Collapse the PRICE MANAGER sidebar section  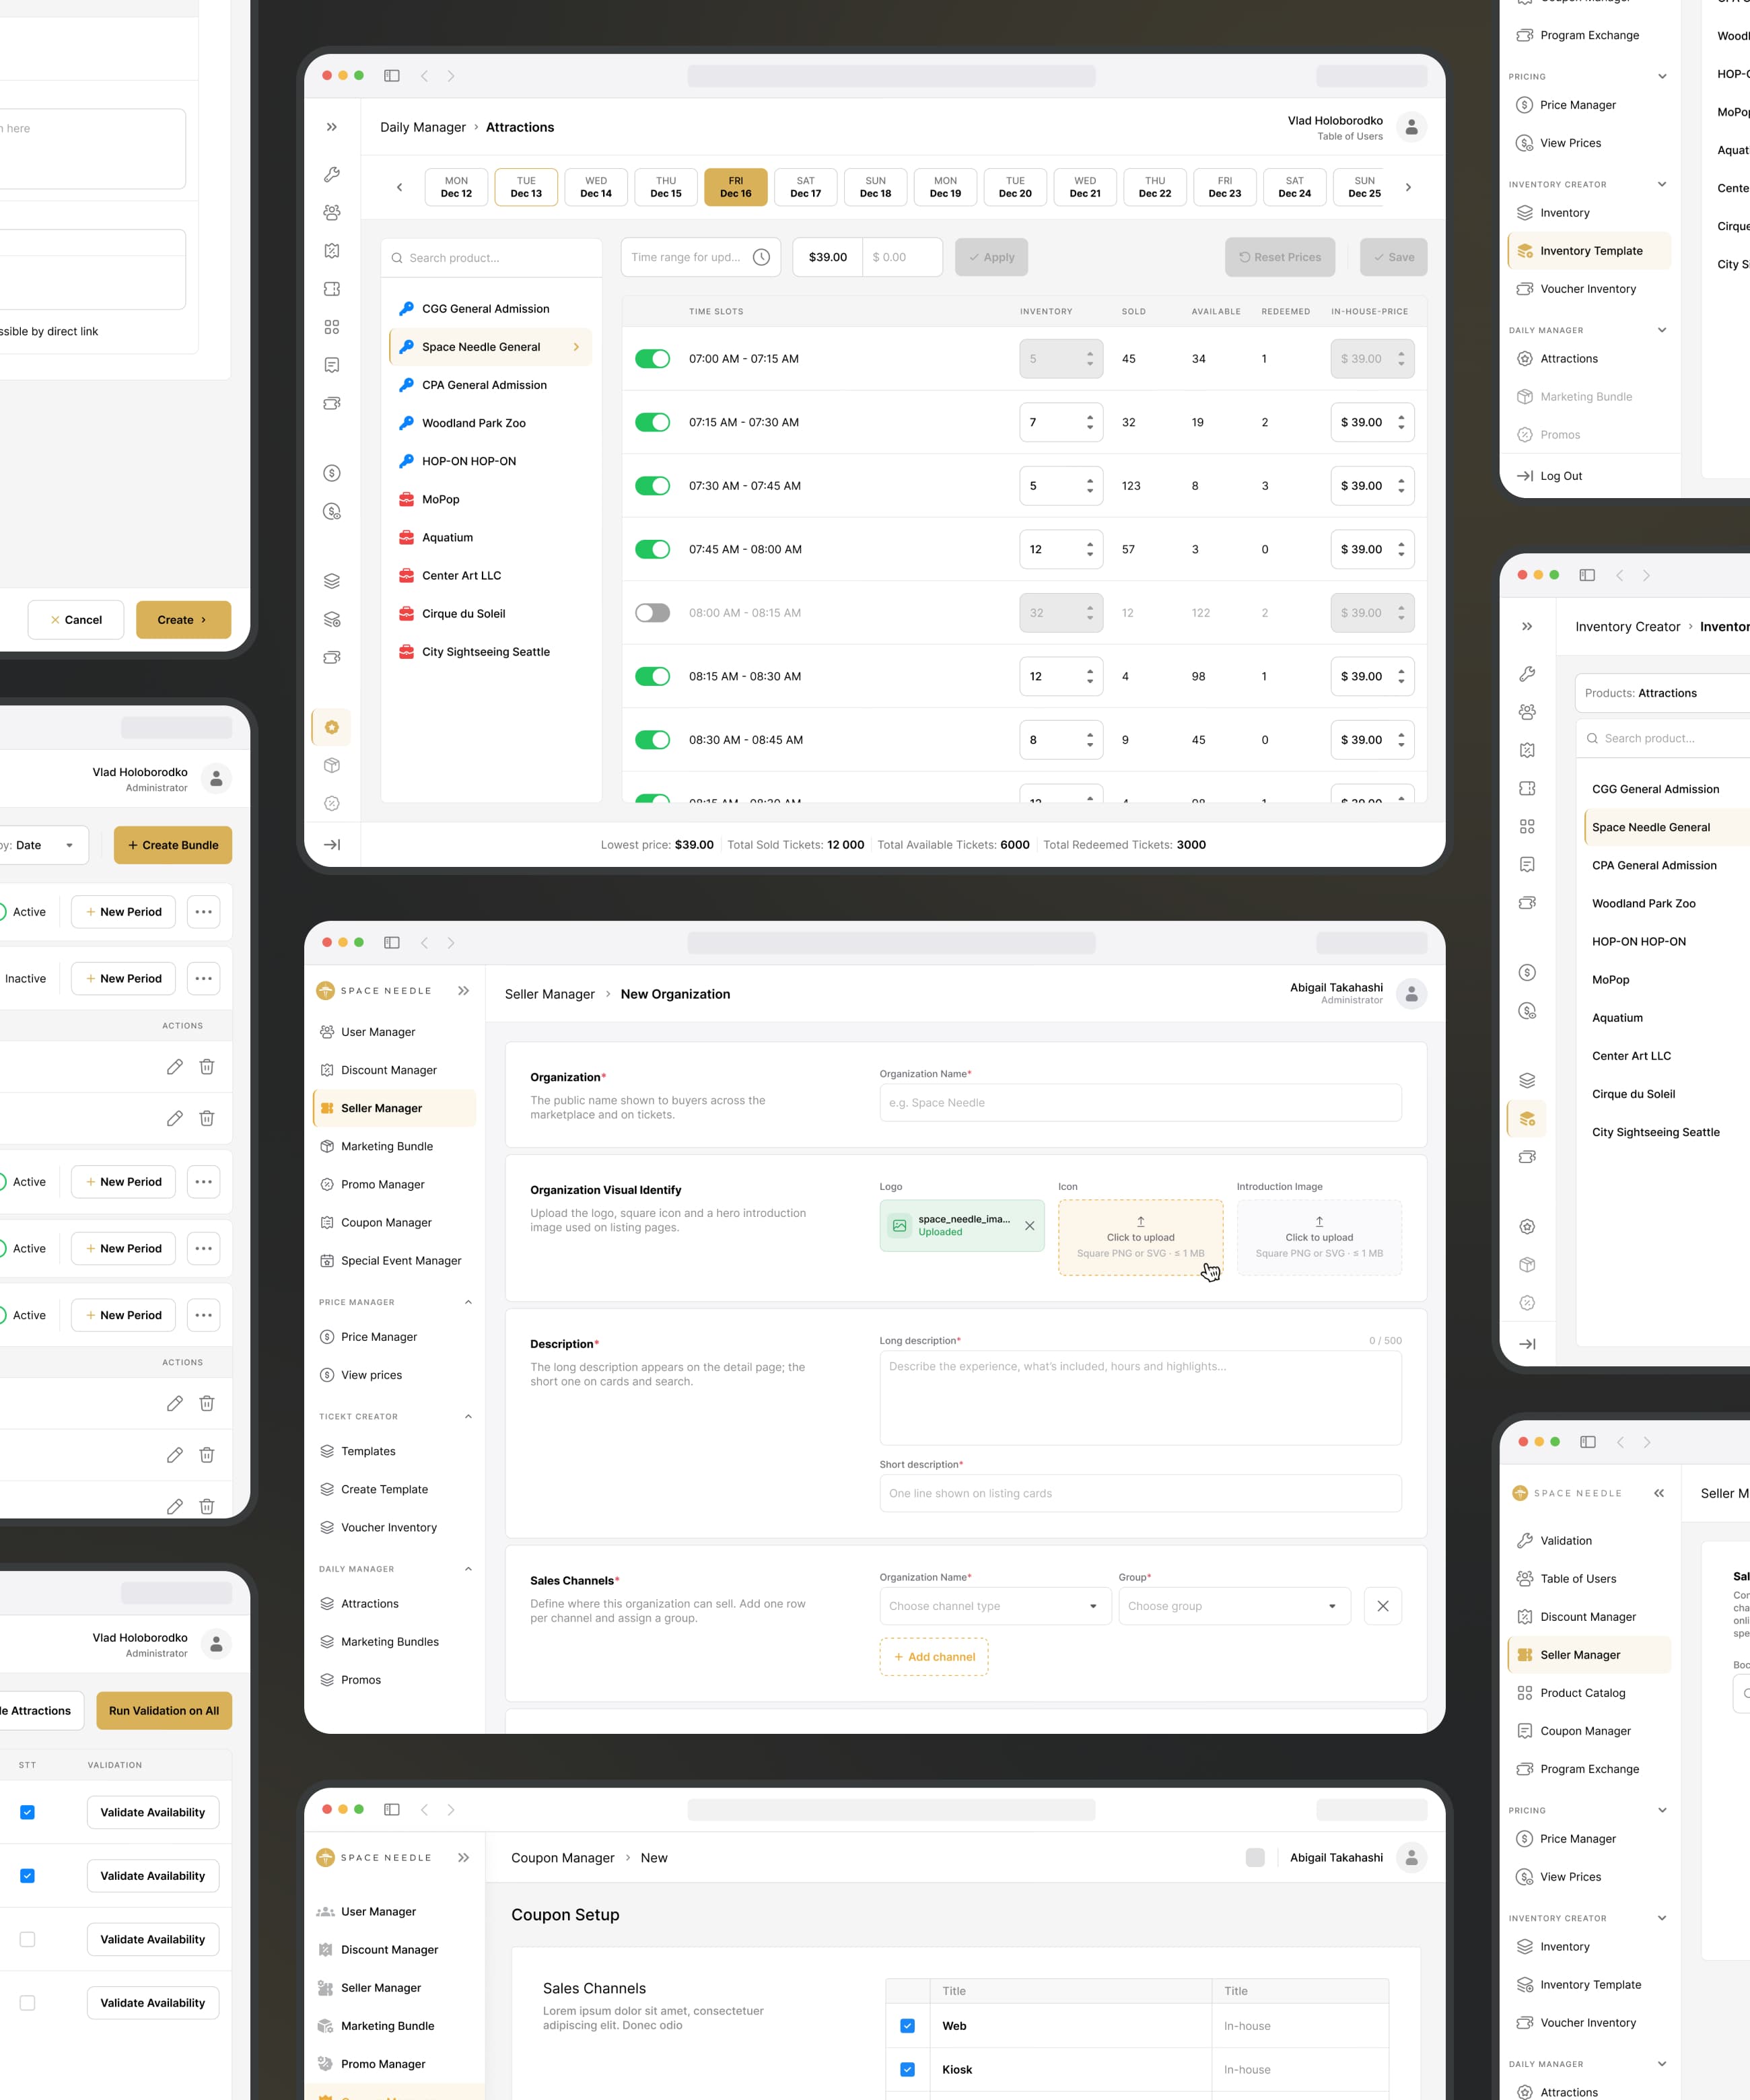[x=468, y=1302]
